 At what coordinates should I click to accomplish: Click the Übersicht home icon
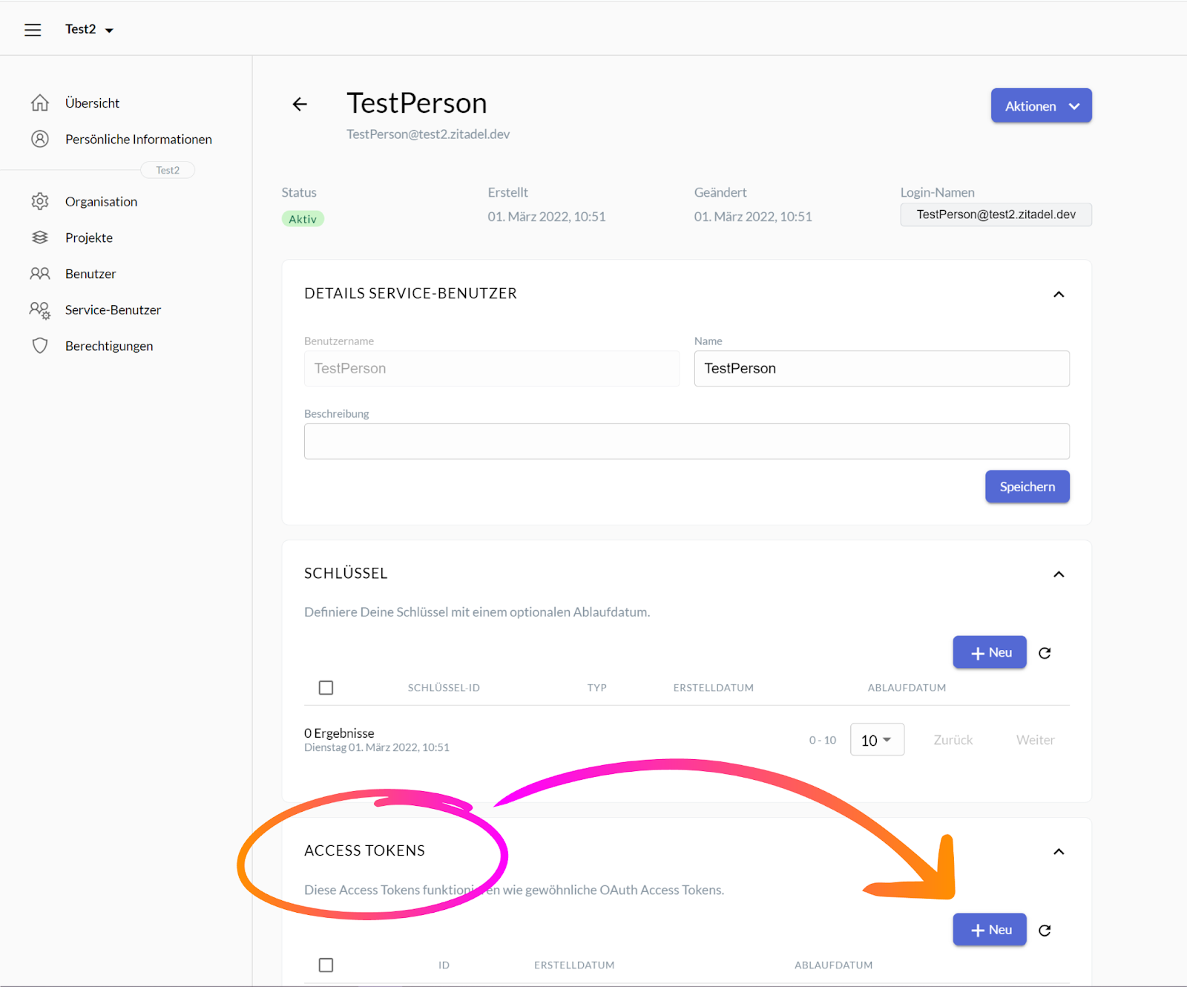(x=40, y=103)
